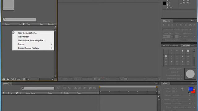Screen dimensions: 198x111
Task: Switch to the Effects & Presets tab
Action: point(170,46)
